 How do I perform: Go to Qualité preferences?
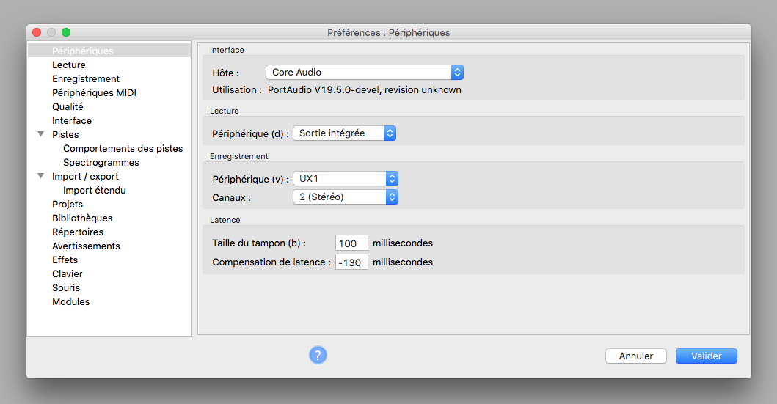pos(68,107)
